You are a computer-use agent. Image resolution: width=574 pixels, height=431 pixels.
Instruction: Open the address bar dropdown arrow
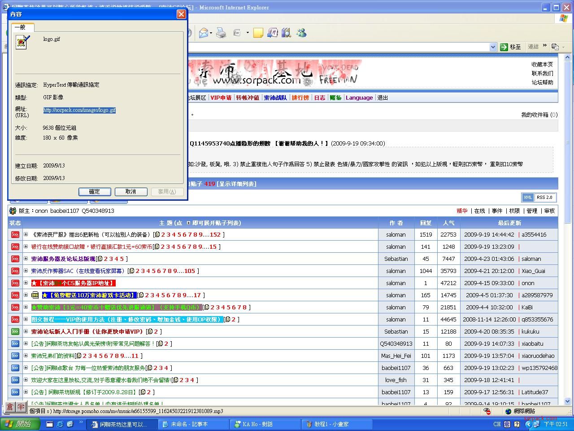coord(493,47)
